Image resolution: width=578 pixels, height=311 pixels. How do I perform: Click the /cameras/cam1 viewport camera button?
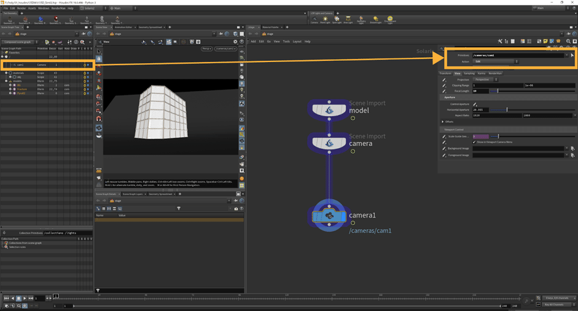pos(225,49)
